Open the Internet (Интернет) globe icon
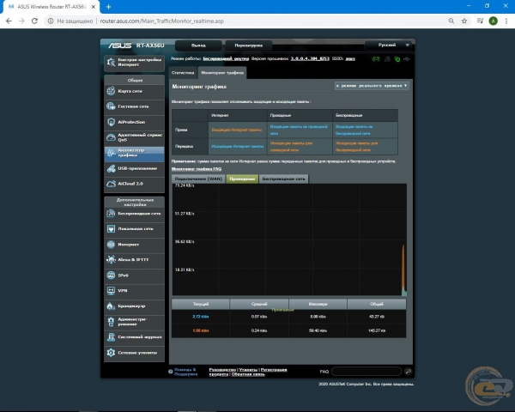This screenshot has width=515, height=412. pos(111,245)
